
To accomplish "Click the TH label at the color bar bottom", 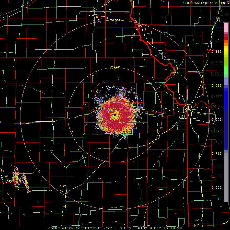I will [x=220, y=199].
